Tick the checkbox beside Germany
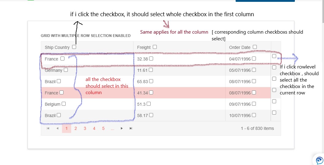This screenshot has height=165, width=324. tap(66, 70)
